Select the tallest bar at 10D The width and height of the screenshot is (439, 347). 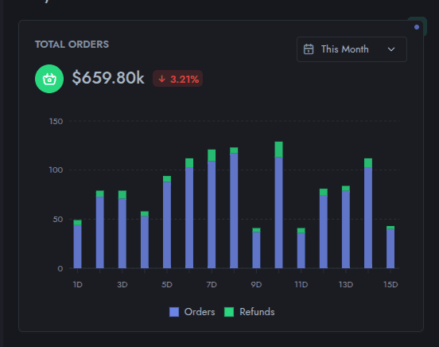click(279, 205)
